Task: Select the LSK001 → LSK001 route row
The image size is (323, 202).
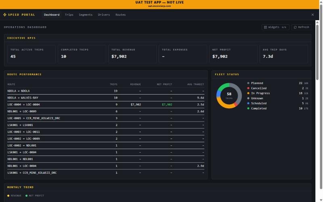Action: point(106,125)
